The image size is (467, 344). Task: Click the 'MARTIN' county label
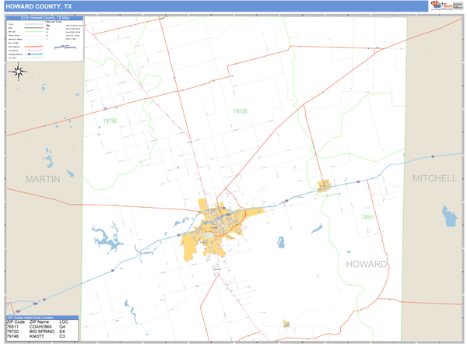click(x=43, y=179)
